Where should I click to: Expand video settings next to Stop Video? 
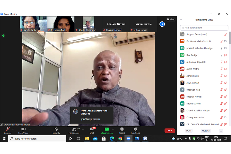coord(29,129)
